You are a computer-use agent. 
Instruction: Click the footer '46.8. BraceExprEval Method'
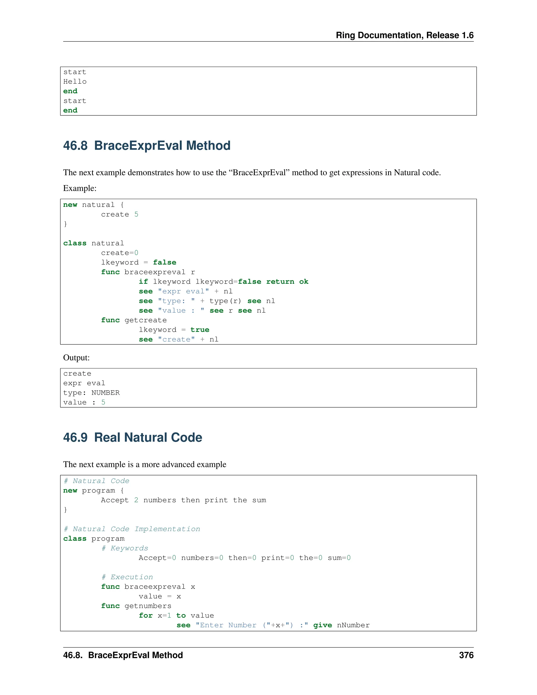tap(123, 655)
